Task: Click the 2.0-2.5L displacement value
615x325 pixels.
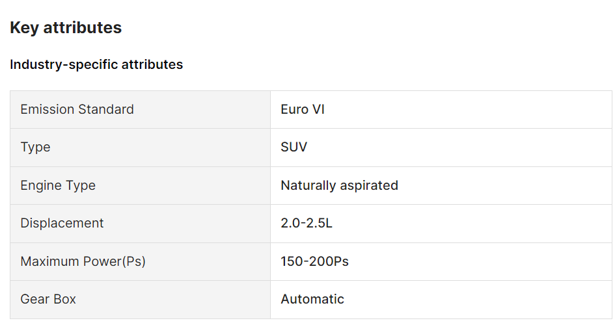Action: point(307,223)
